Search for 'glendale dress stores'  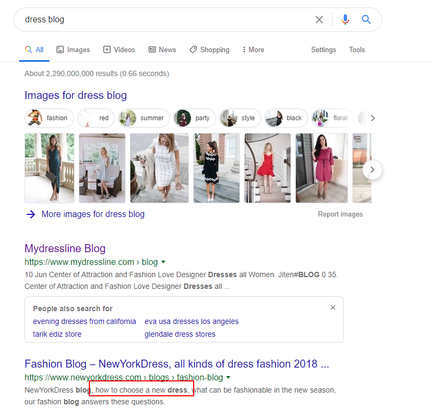(x=180, y=334)
